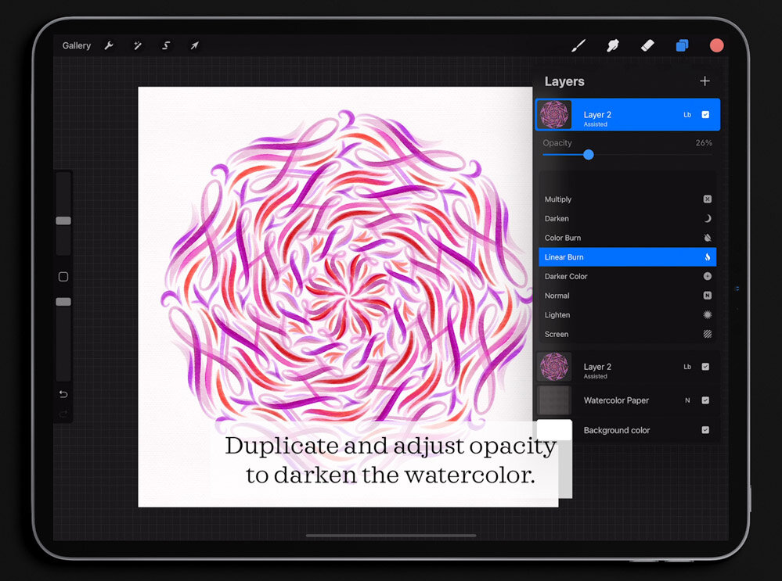Tap the Selection tool icon

point(166,45)
